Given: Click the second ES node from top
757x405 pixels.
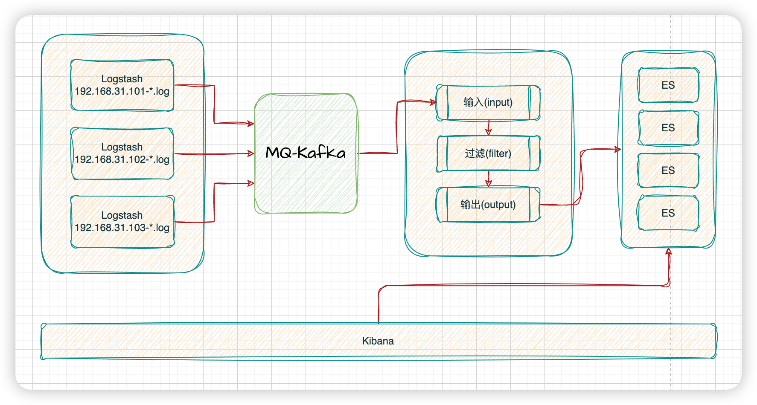Looking at the screenshot, I should tap(668, 128).
